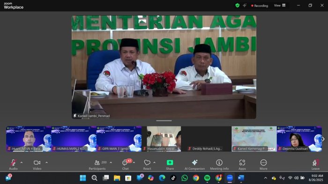Expand the React options caret

pos(154,162)
